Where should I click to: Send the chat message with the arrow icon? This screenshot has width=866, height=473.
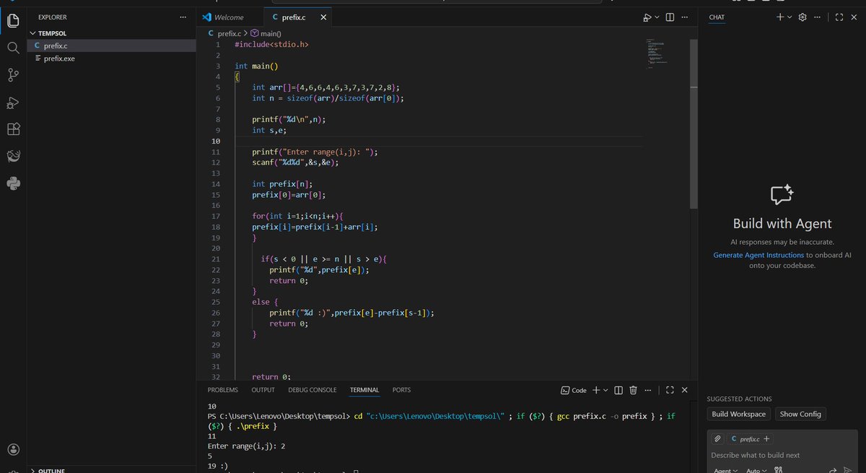point(848,470)
